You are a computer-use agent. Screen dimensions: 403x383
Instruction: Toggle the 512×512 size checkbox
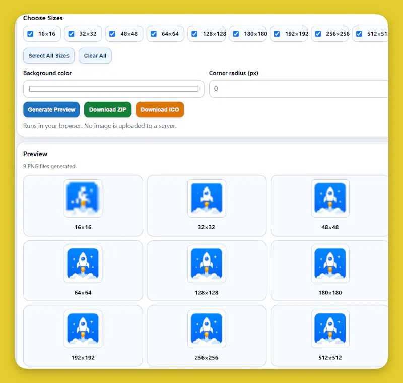tap(359, 34)
